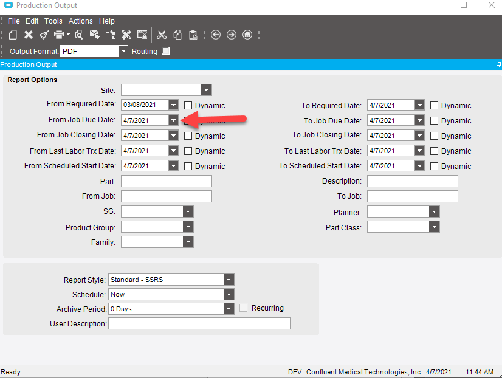Click the Delete X toolbar icon
Image resolution: width=502 pixels, height=378 pixels.
(28, 35)
